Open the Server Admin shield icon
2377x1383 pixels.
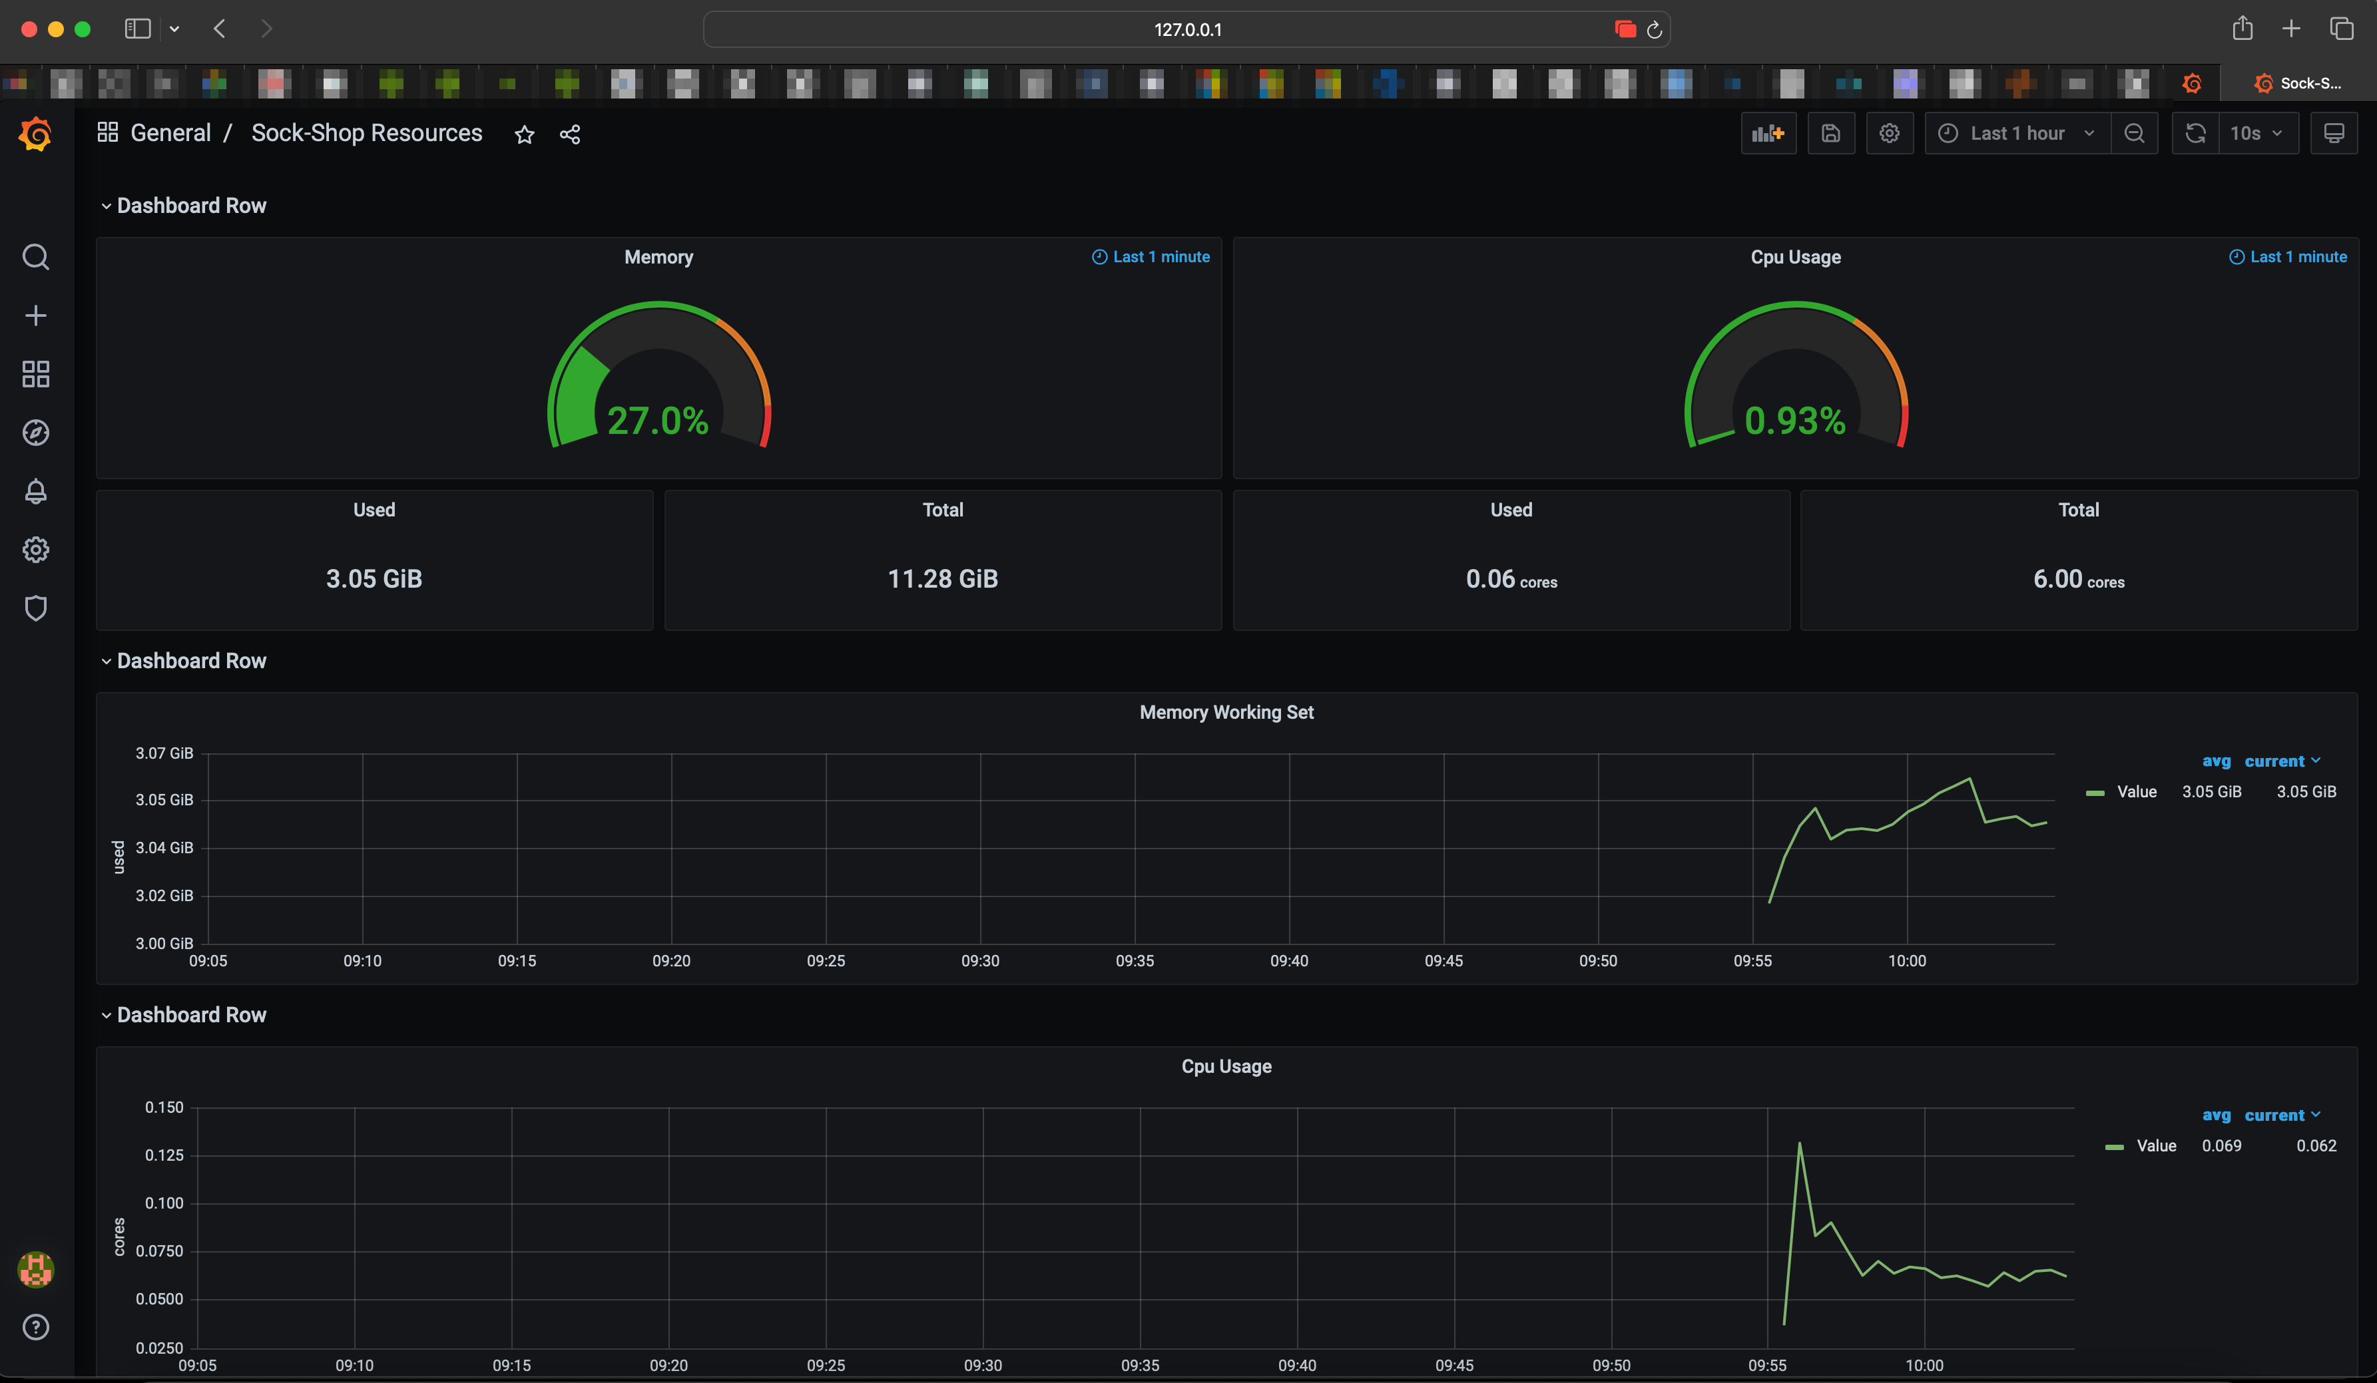[36, 608]
